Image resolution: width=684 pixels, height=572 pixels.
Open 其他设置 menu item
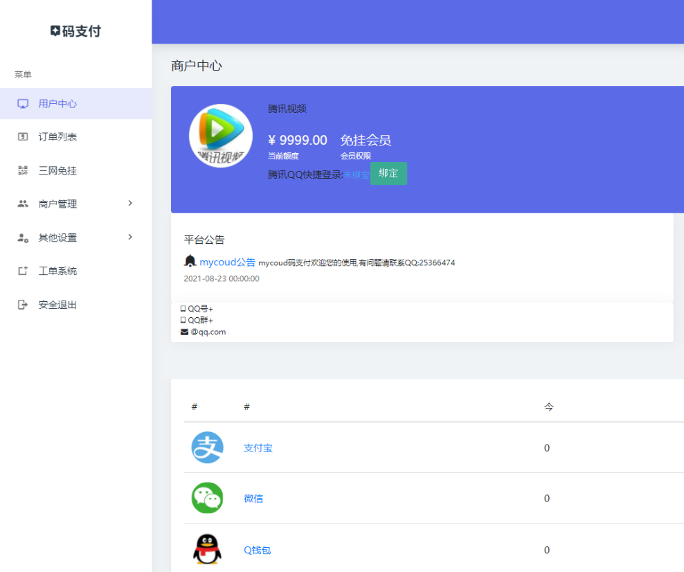(76, 238)
